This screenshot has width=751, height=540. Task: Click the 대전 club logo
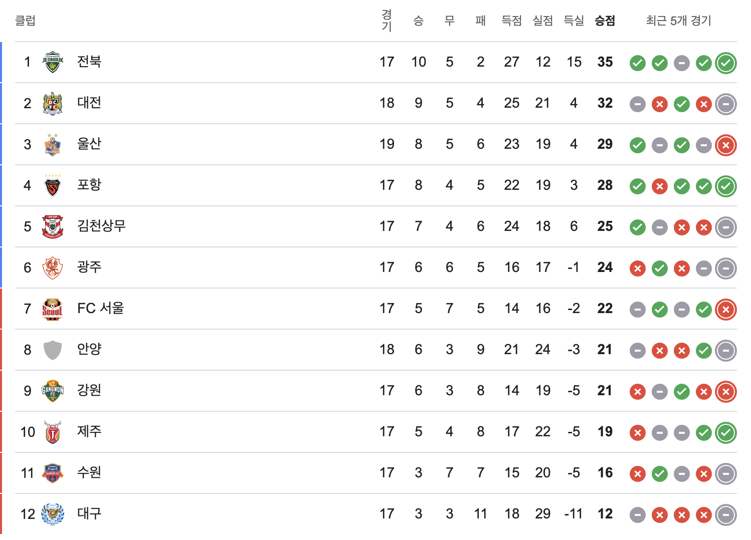[53, 103]
